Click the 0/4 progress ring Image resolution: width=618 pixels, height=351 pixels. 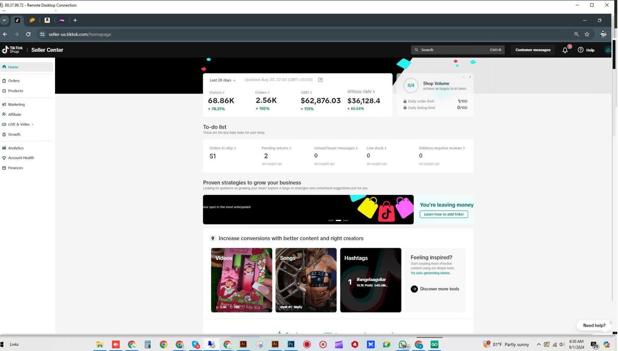tap(411, 85)
